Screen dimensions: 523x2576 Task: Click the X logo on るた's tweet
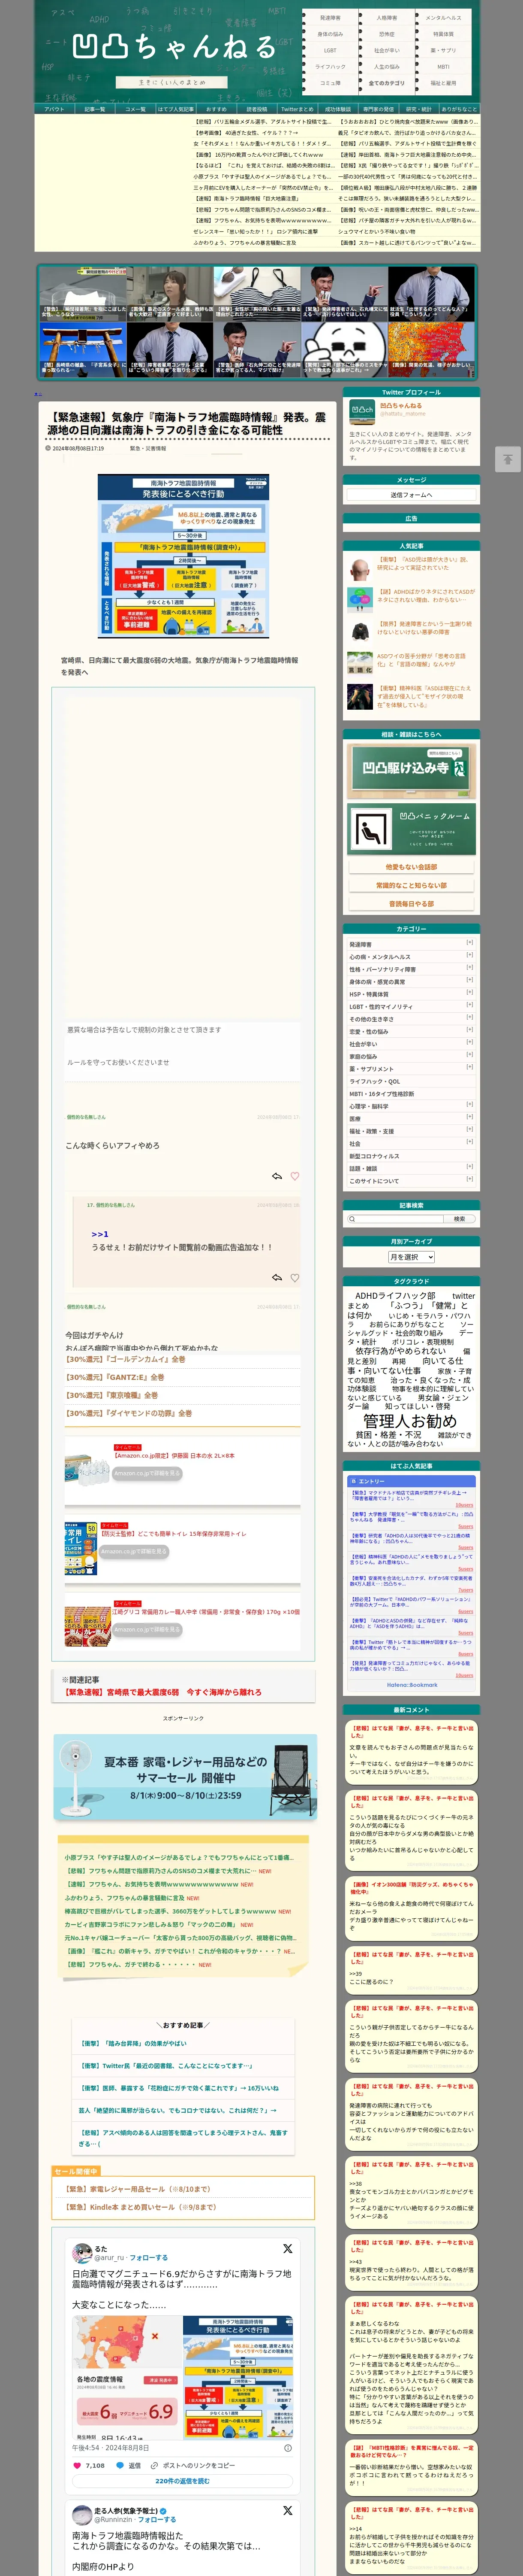[x=288, y=2249]
